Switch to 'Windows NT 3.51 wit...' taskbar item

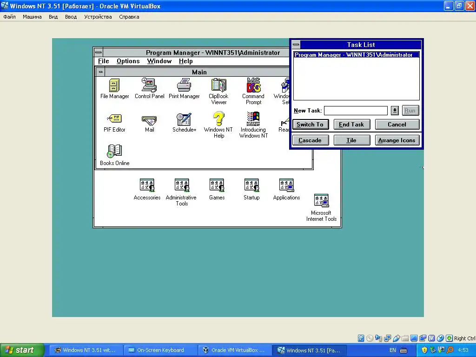(x=86, y=350)
